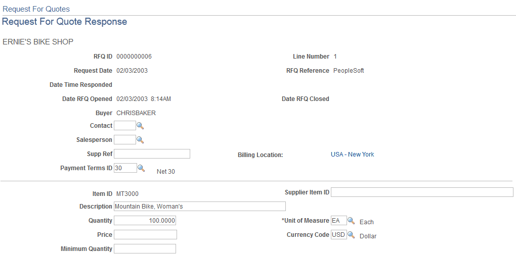This screenshot has width=516, height=255.
Task: Click the Request For Quote Response heading
Action: pyautogui.click(x=65, y=22)
